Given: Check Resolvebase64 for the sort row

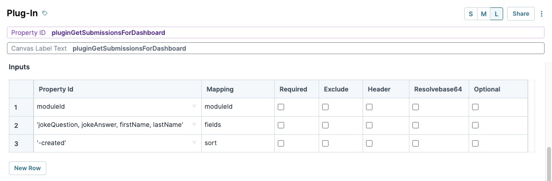Looking at the screenshot, I should tap(416, 143).
